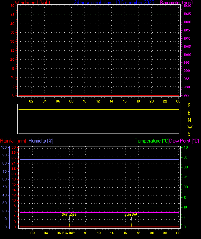The height and width of the screenshot is (239, 201).
Task: Select the 1015 barometer tick label
Action: click(187, 30)
